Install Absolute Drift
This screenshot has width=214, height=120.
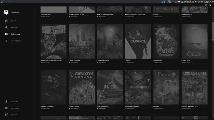click(x=45, y=17)
